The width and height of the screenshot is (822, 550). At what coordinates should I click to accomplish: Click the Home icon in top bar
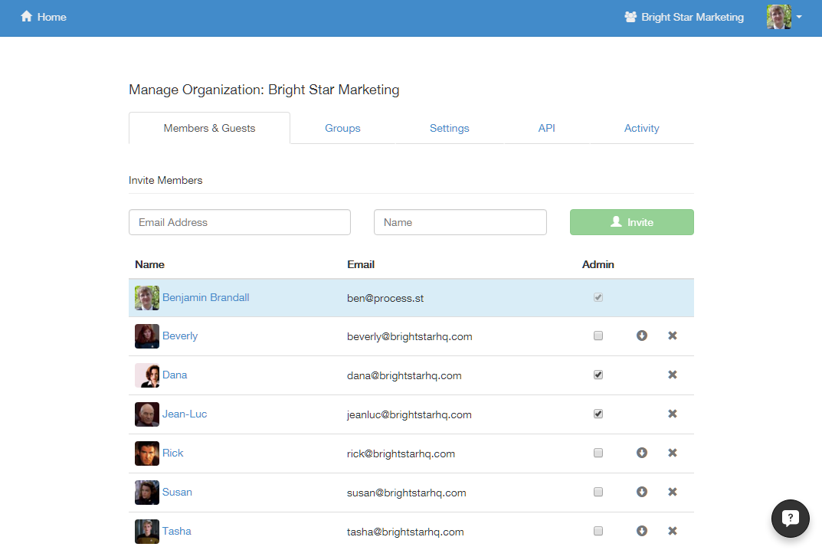point(27,17)
